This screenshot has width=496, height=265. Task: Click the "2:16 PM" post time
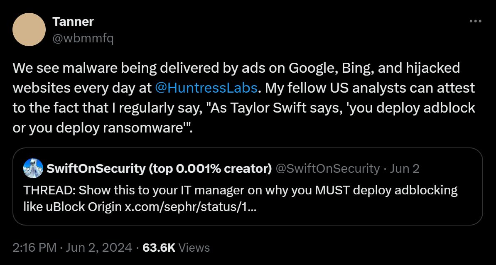(x=34, y=248)
